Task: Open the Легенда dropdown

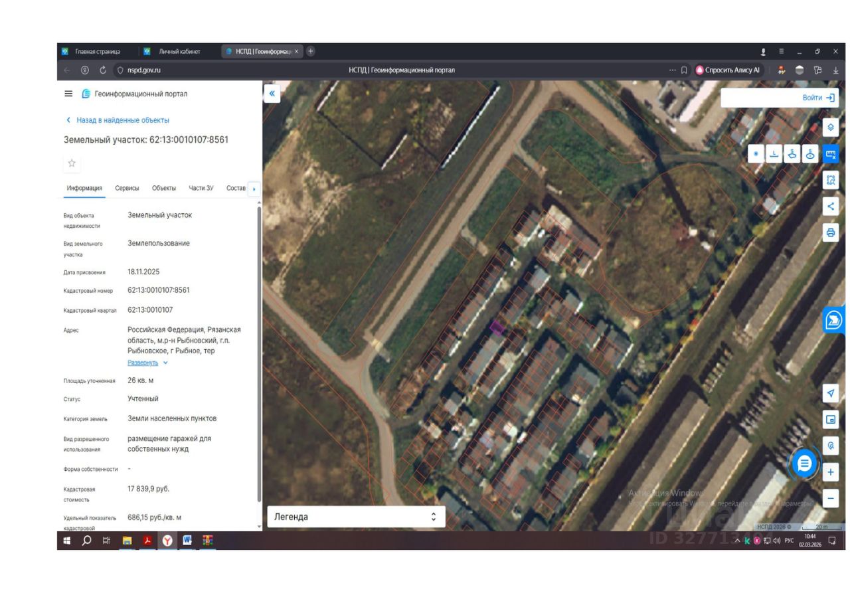Action: click(356, 517)
